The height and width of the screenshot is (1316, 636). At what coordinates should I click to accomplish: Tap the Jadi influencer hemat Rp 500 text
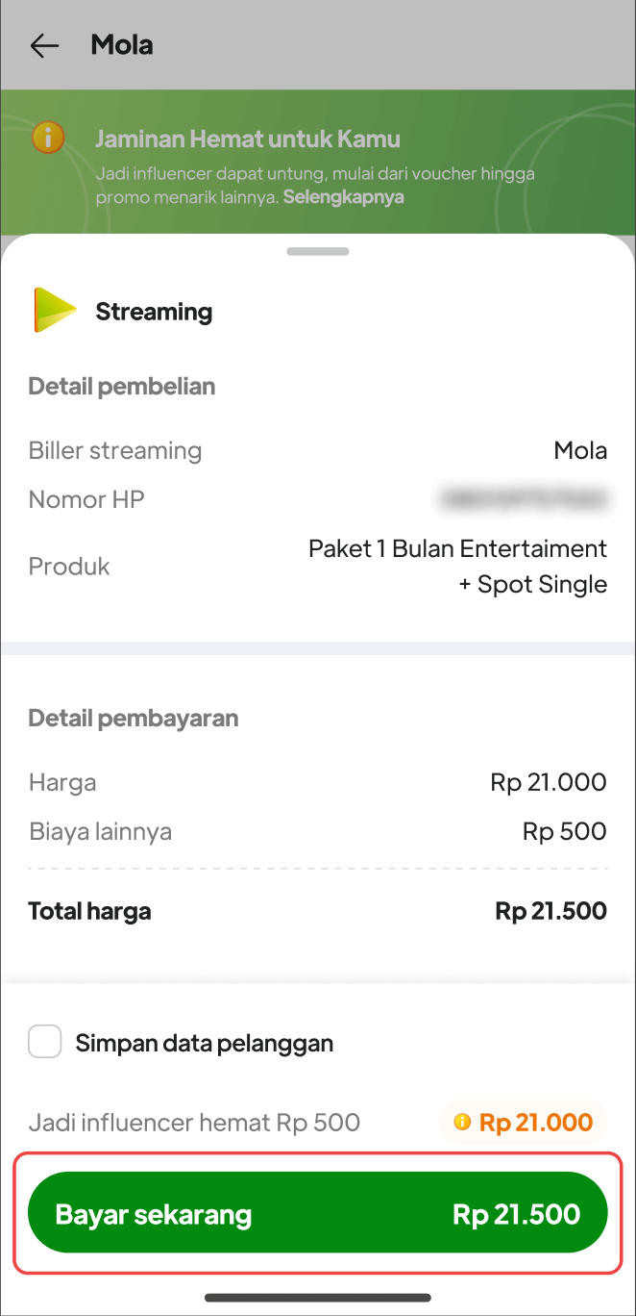pyautogui.click(x=194, y=1122)
